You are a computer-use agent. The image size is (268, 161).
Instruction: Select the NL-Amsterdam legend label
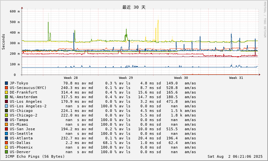23,97
